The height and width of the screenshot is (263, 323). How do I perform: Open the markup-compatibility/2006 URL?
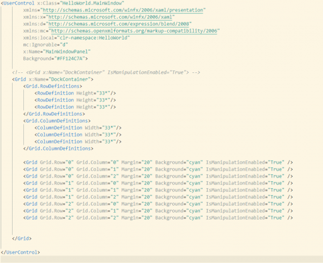point(134,31)
